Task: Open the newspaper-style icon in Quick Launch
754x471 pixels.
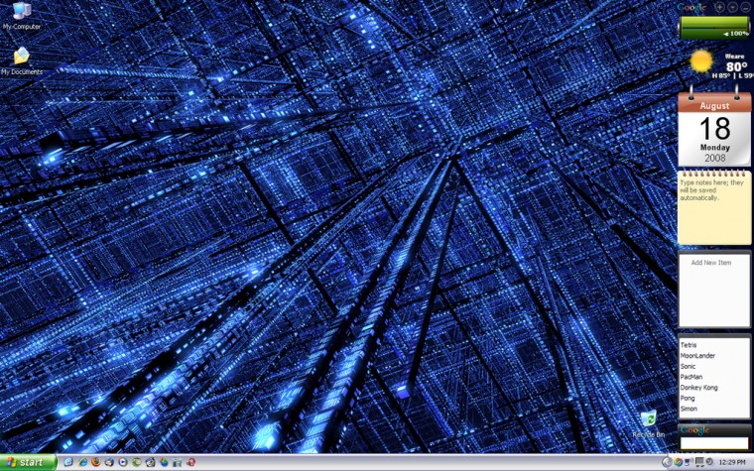Action: pyautogui.click(x=150, y=462)
